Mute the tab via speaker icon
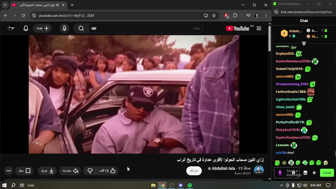The image size is (336, 189). tap(57, 5)
